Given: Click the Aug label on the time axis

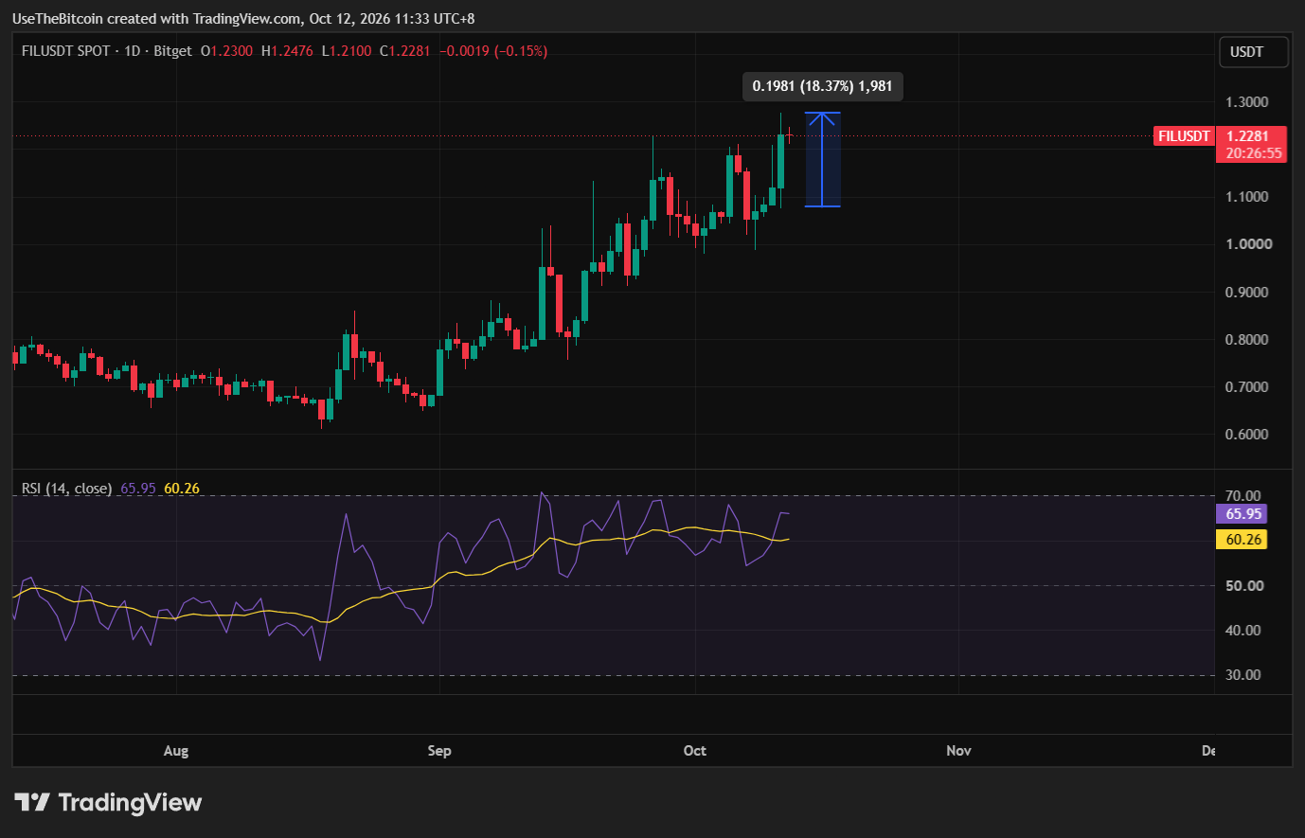Looking at the screenshot, I should coord(176,751).
